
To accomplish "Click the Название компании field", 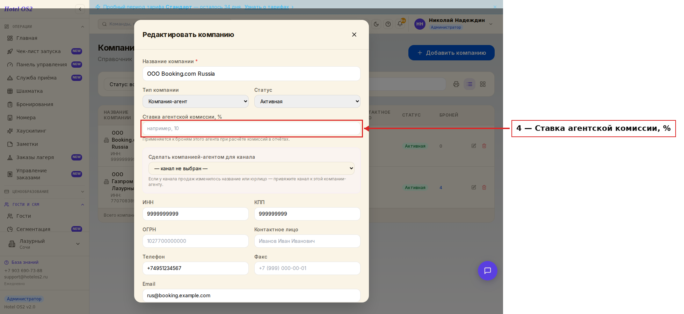I will [x=252, y=74].
